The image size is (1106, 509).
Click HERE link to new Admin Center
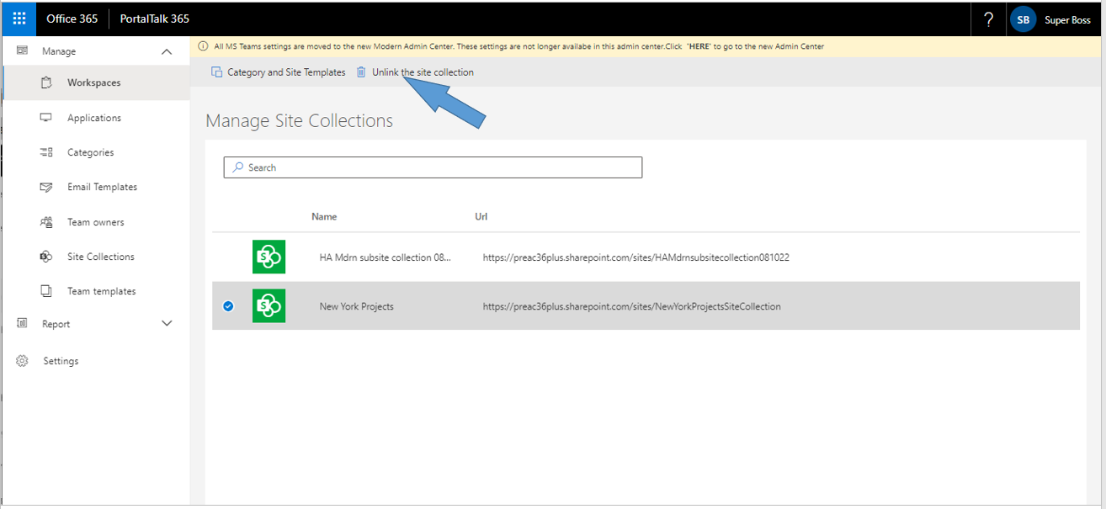tap(698, 46)
